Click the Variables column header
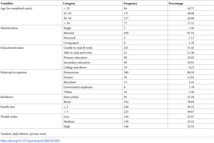The image size is (214, 143). (7, 3)
